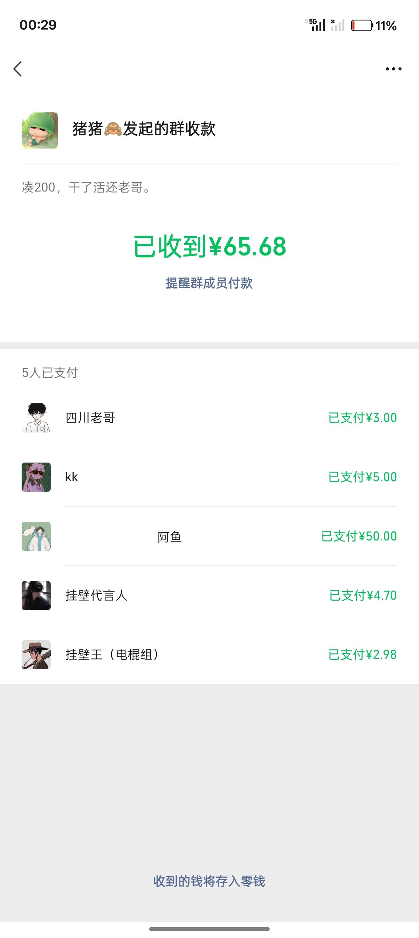Tap 阿鱼's profile avatar
Image resolution: width=419 pixels, height=938 pixels.
(x=36, y=536)
